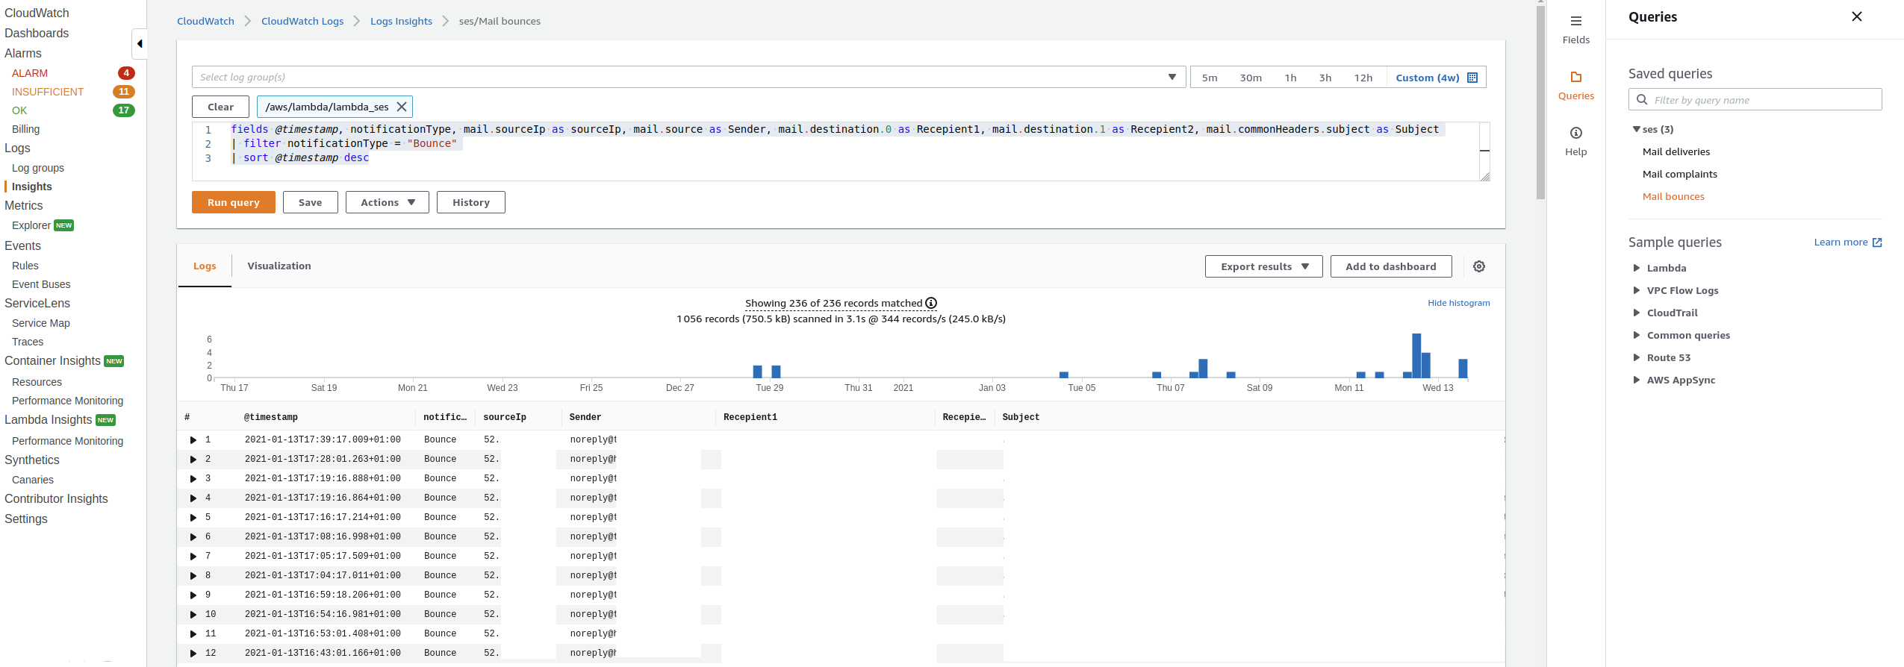
Task: Open the Export results dropdown
Action: [x=1263, y=266]
